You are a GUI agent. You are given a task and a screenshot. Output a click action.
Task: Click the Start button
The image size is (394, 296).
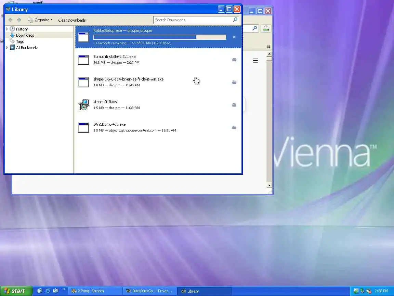16,291
